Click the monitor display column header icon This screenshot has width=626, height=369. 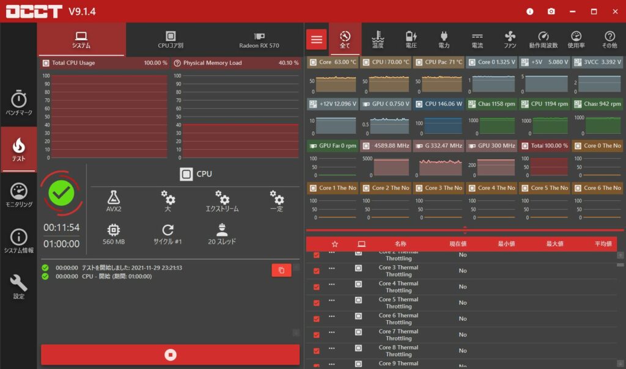(x=361, y=244)
